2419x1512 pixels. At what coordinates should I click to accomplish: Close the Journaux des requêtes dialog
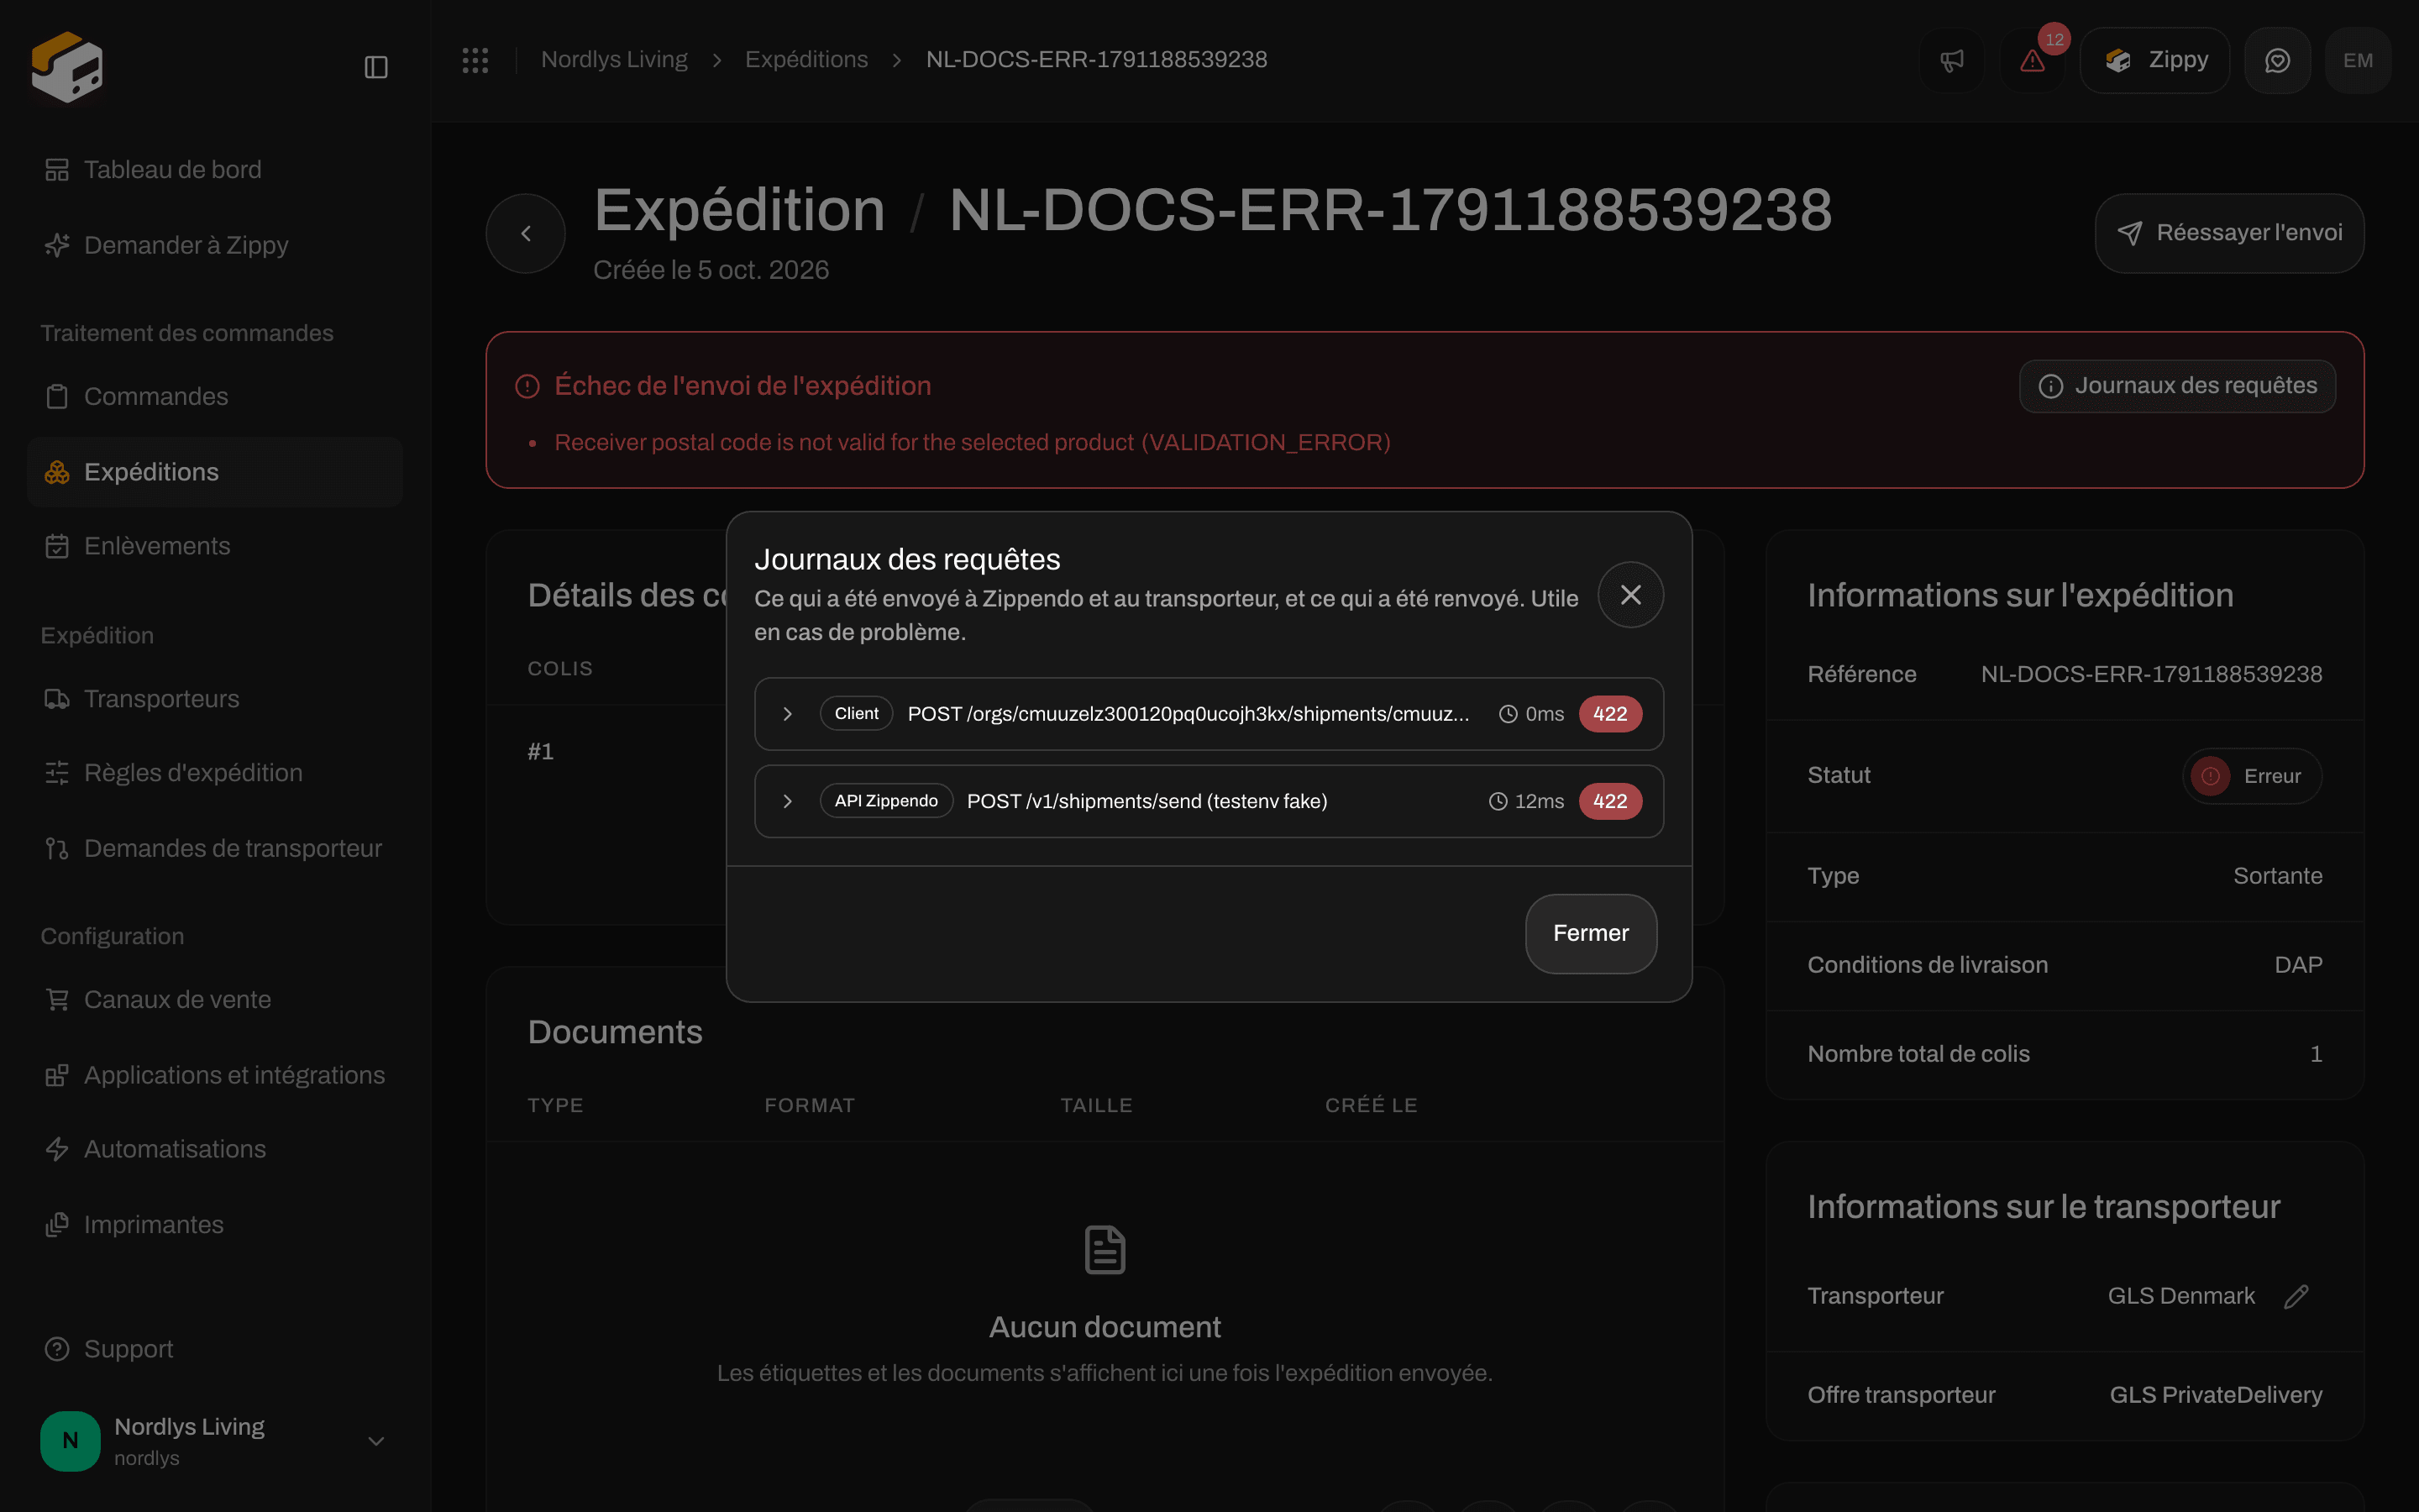(x=1630, y=595)
